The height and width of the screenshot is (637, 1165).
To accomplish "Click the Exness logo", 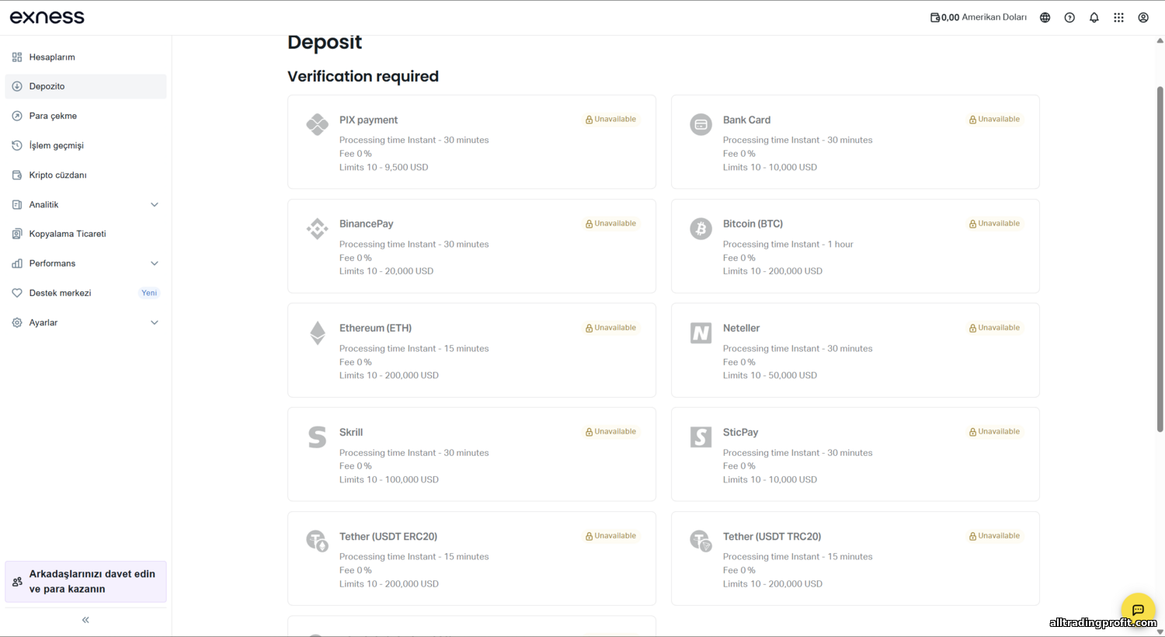I will (47, 17).
